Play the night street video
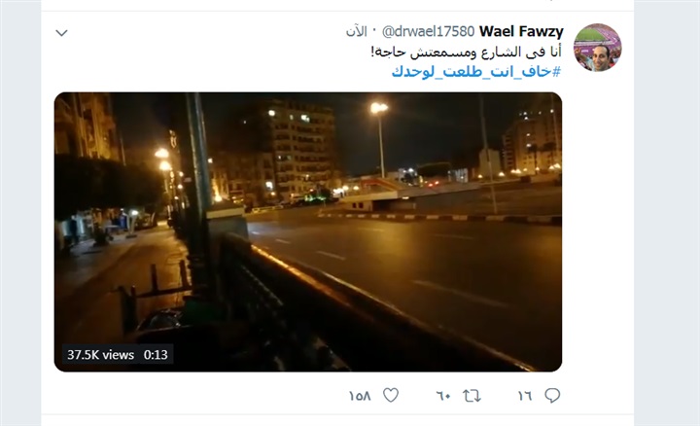This screenshot has width=700, height=426. tap(308, 231)
